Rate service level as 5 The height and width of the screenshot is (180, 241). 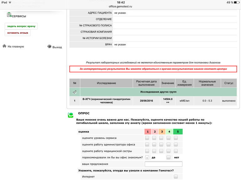[176, 138]
